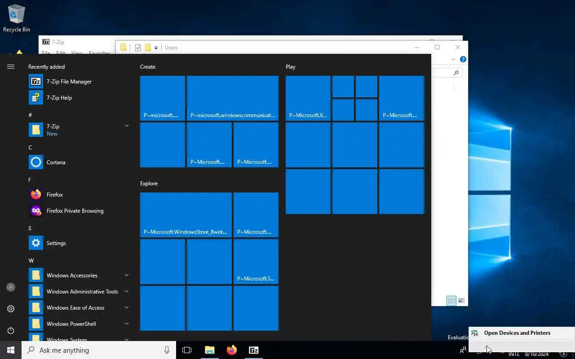Screen dimensions: 575x359
Task: Switch to File Explorer on the taskbar
Action: pyautogui.click(x=209, y=350)
